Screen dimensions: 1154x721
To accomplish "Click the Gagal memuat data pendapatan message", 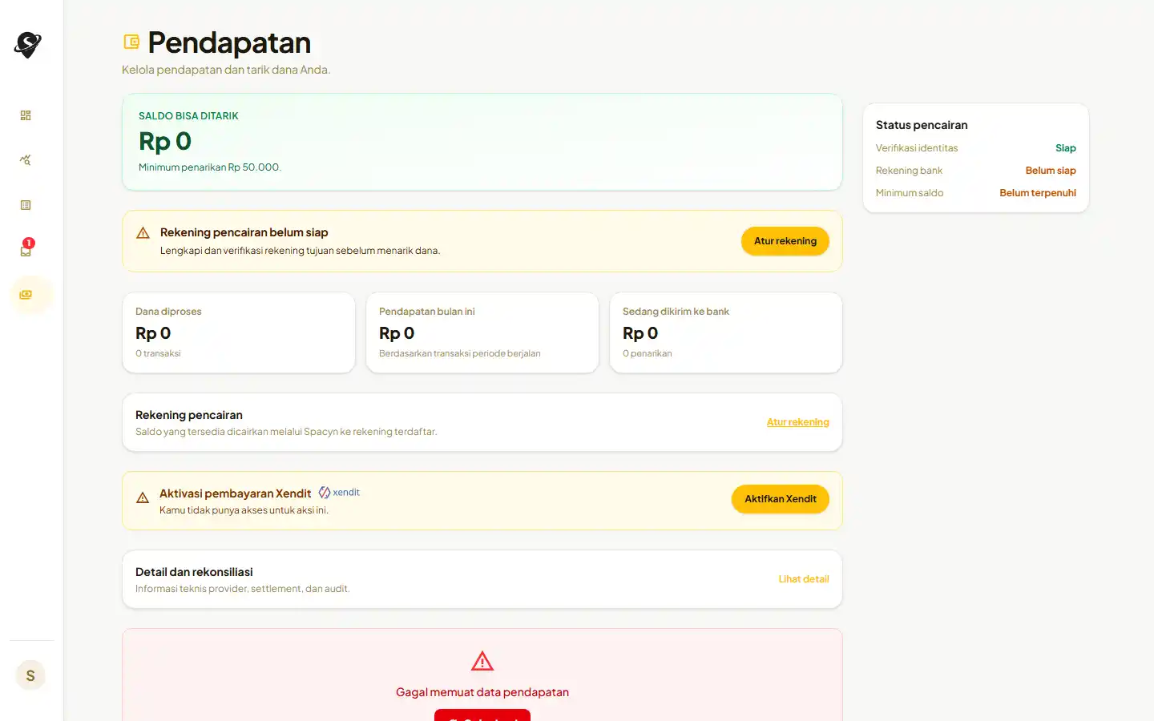I will 482,692.
